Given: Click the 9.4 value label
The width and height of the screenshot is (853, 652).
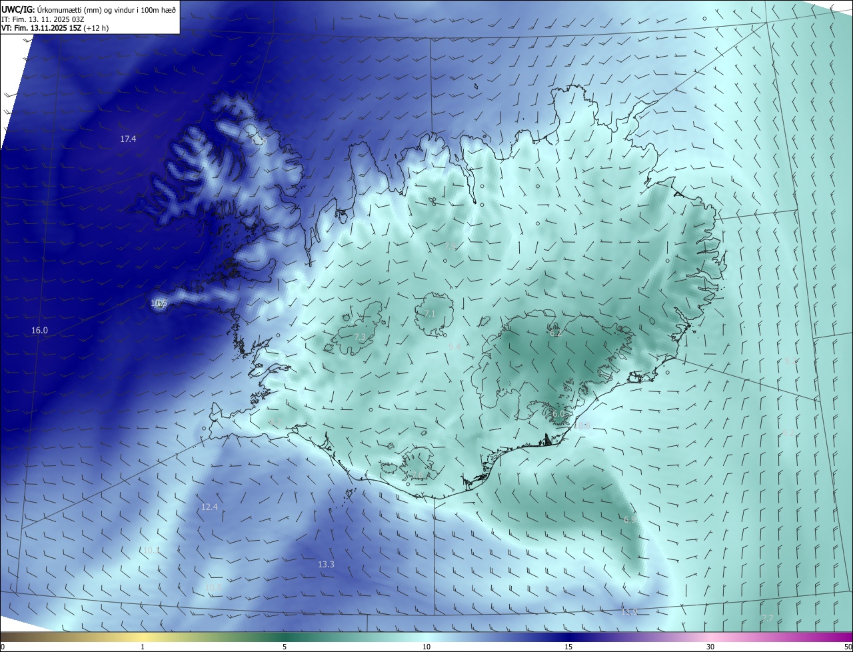Looking at the screenshot, I should (x=454, y=347).
